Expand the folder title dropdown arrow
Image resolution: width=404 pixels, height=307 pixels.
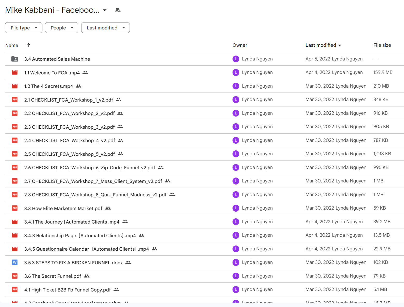click(105, 10)
